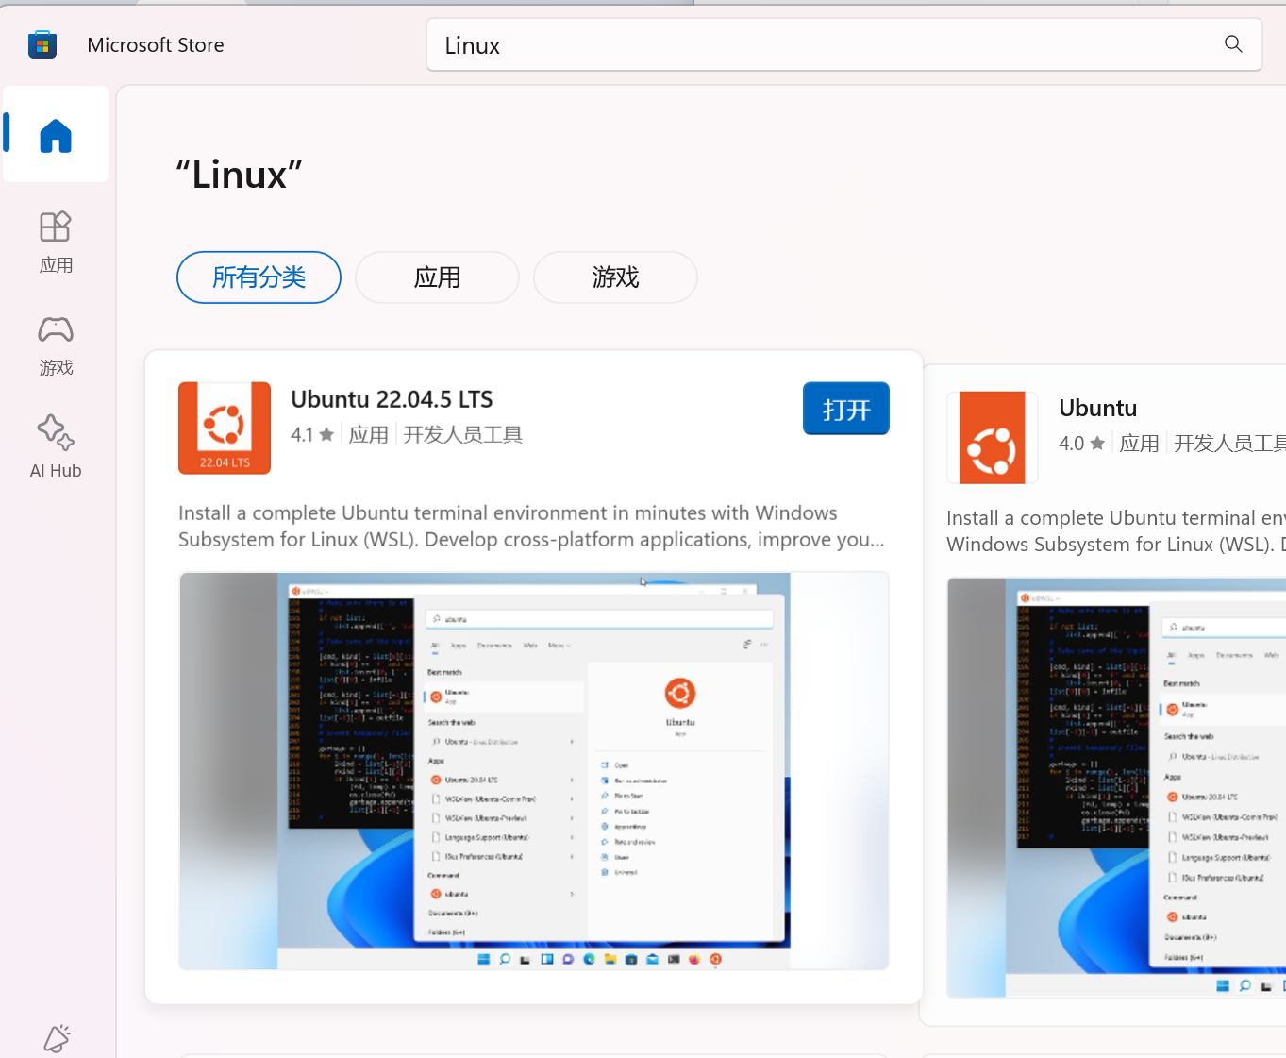Screen dimensions: 1286x1058
Task: Click the Ubuntu 22.04 LTS app icon
Action: (224, 428)
